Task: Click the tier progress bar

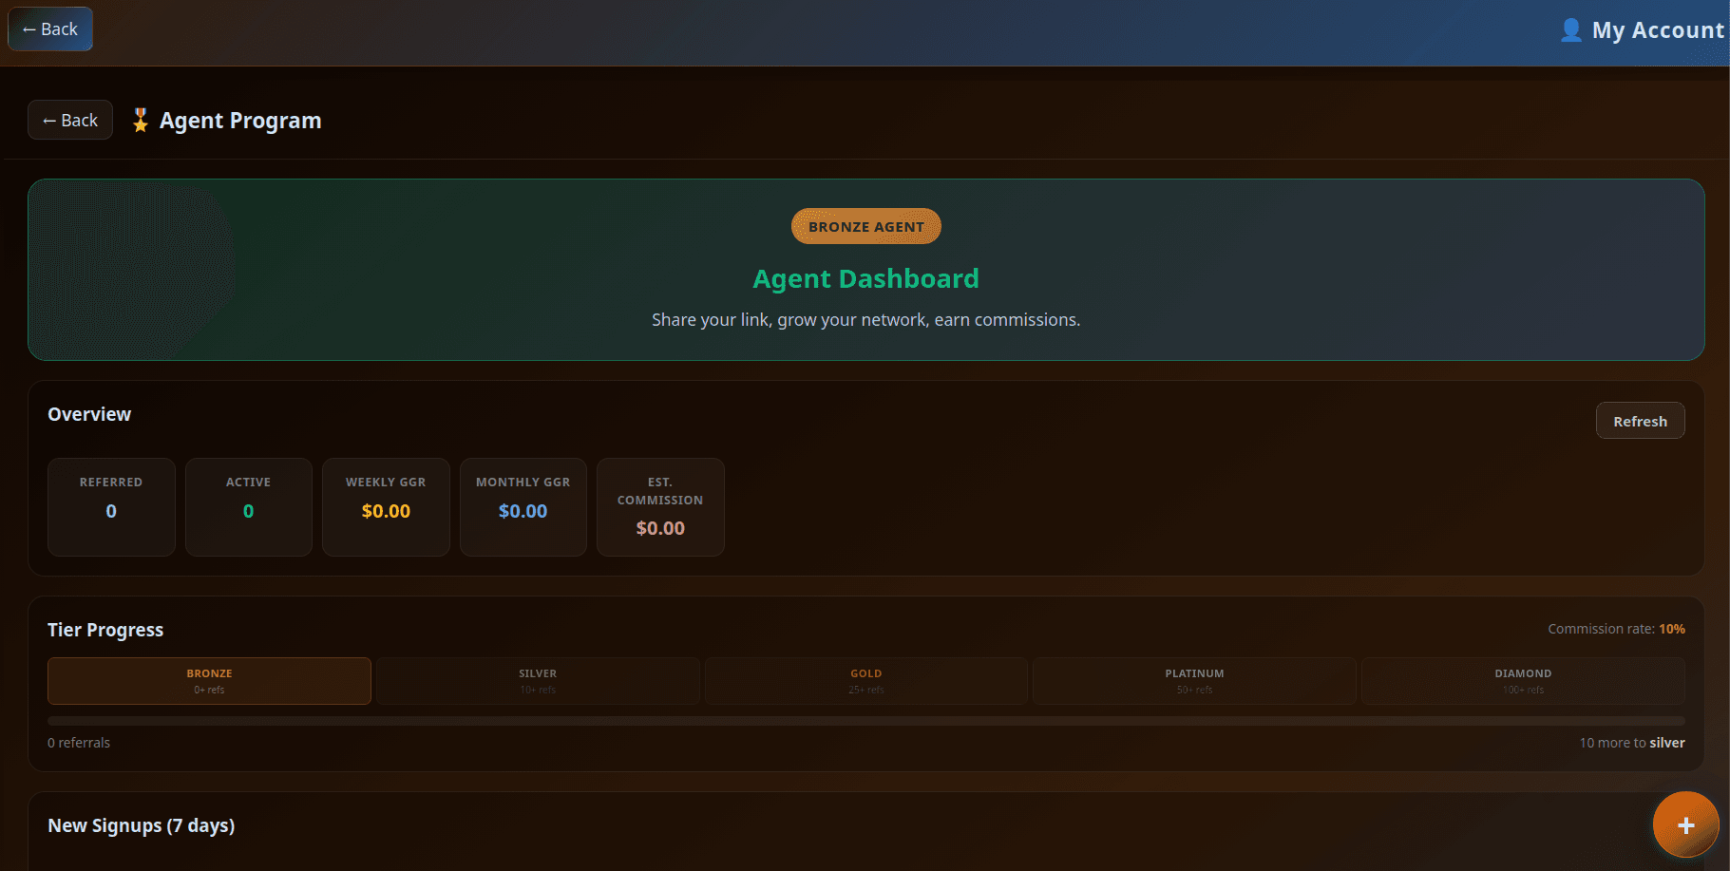Action: click(866, 721)
